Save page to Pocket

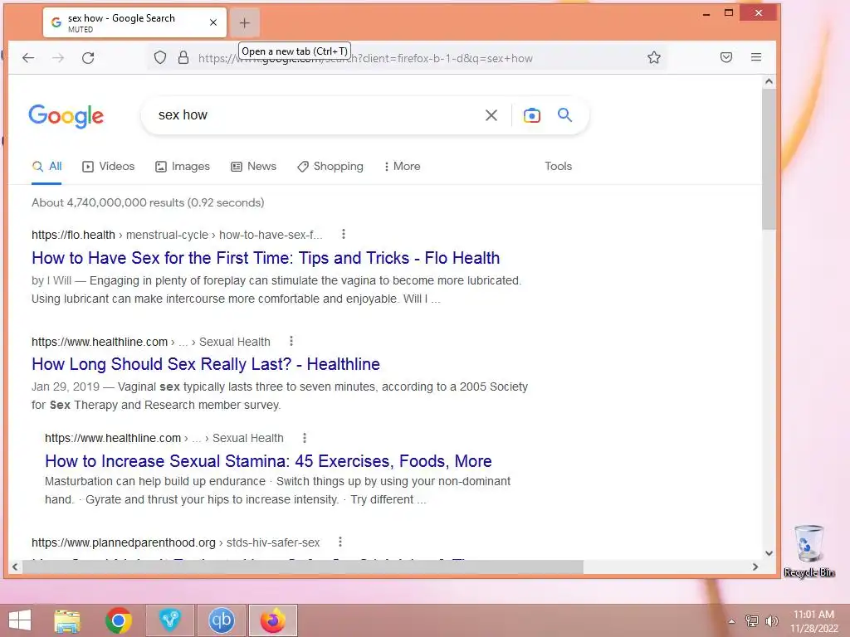pyautogui.click(x=726, y=57)
